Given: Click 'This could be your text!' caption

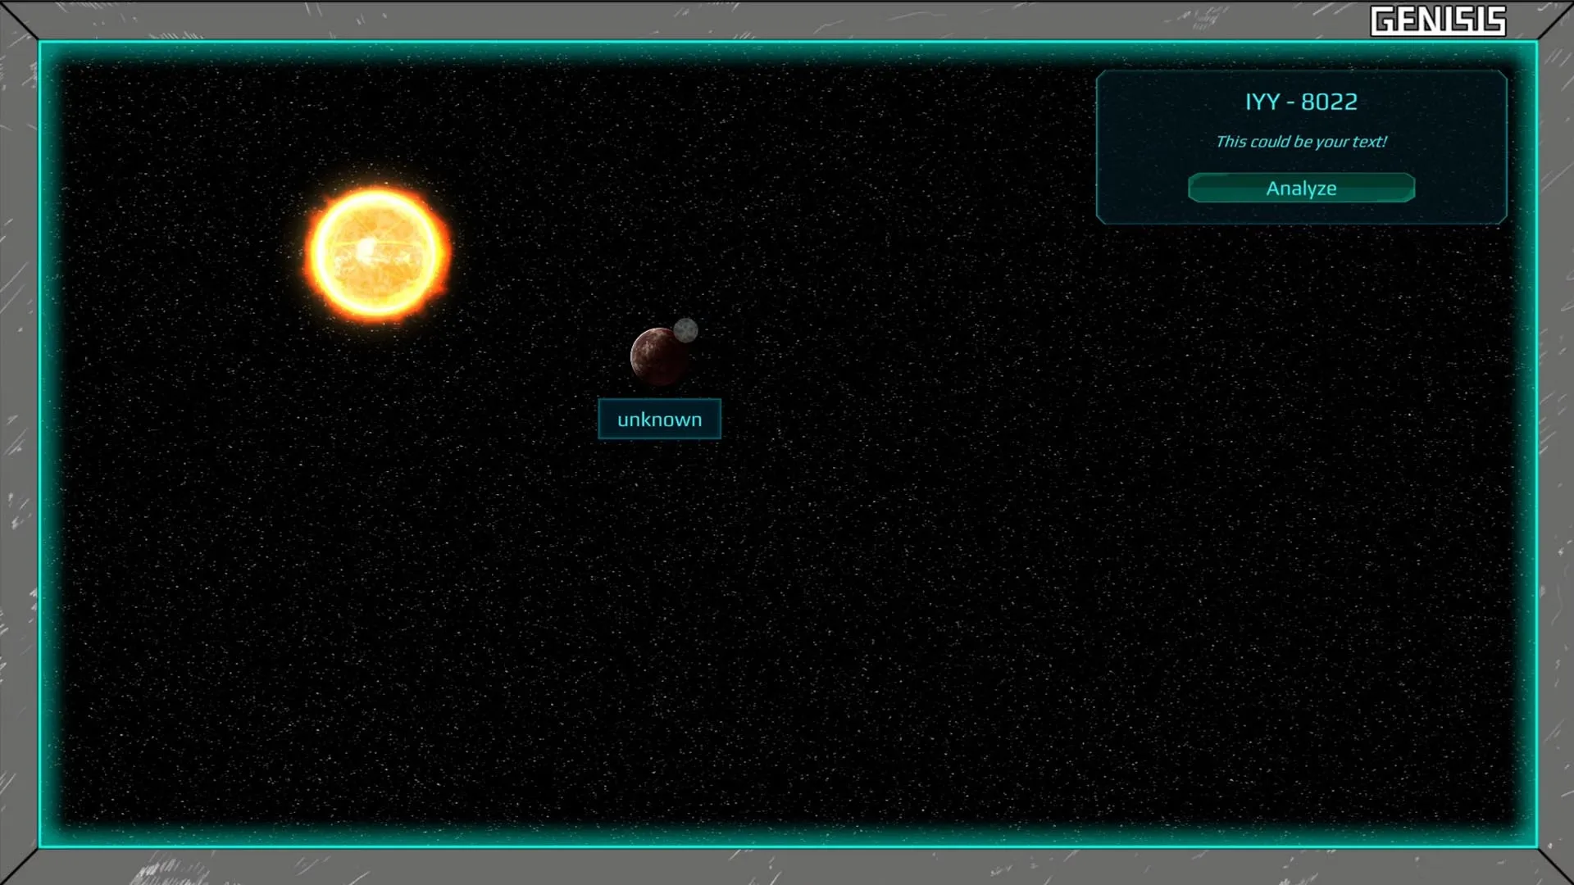Looking at the screenshot, I should 1301,142.
